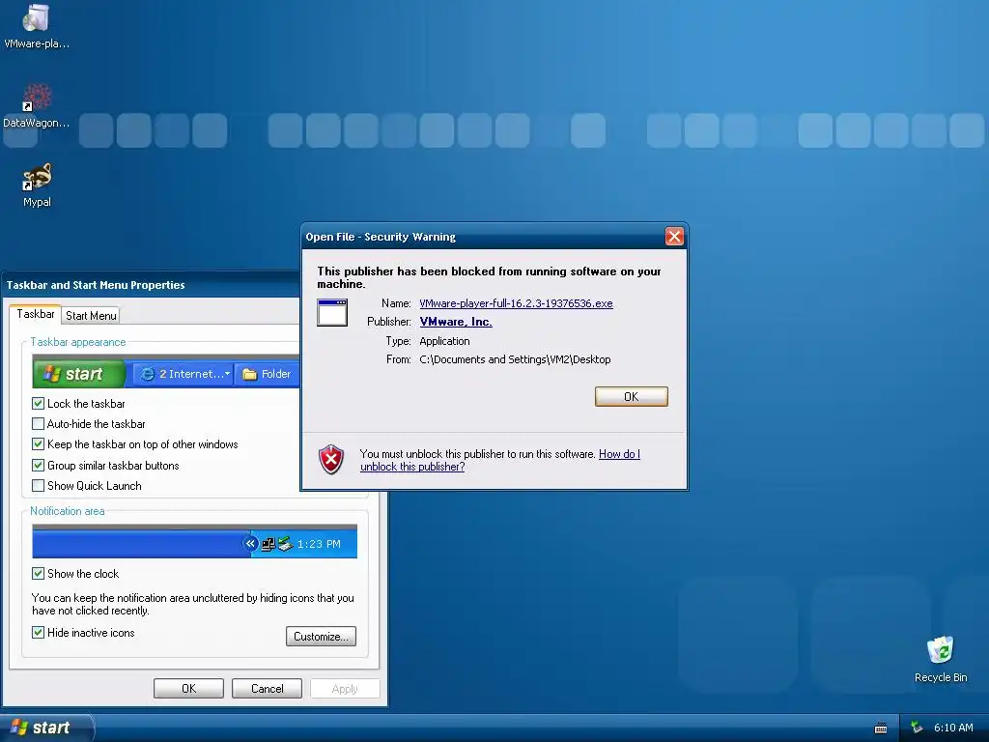Click the Folder preview taskbar button
Screen dimensions: 989x742
[267, 374]
